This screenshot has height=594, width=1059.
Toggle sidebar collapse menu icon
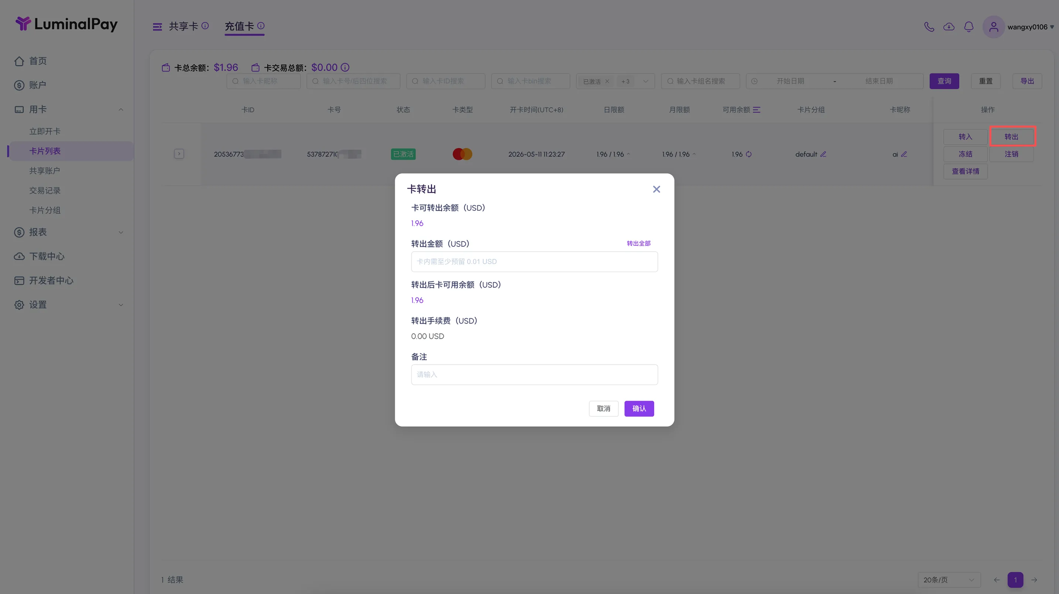click(x=157, y=27)
